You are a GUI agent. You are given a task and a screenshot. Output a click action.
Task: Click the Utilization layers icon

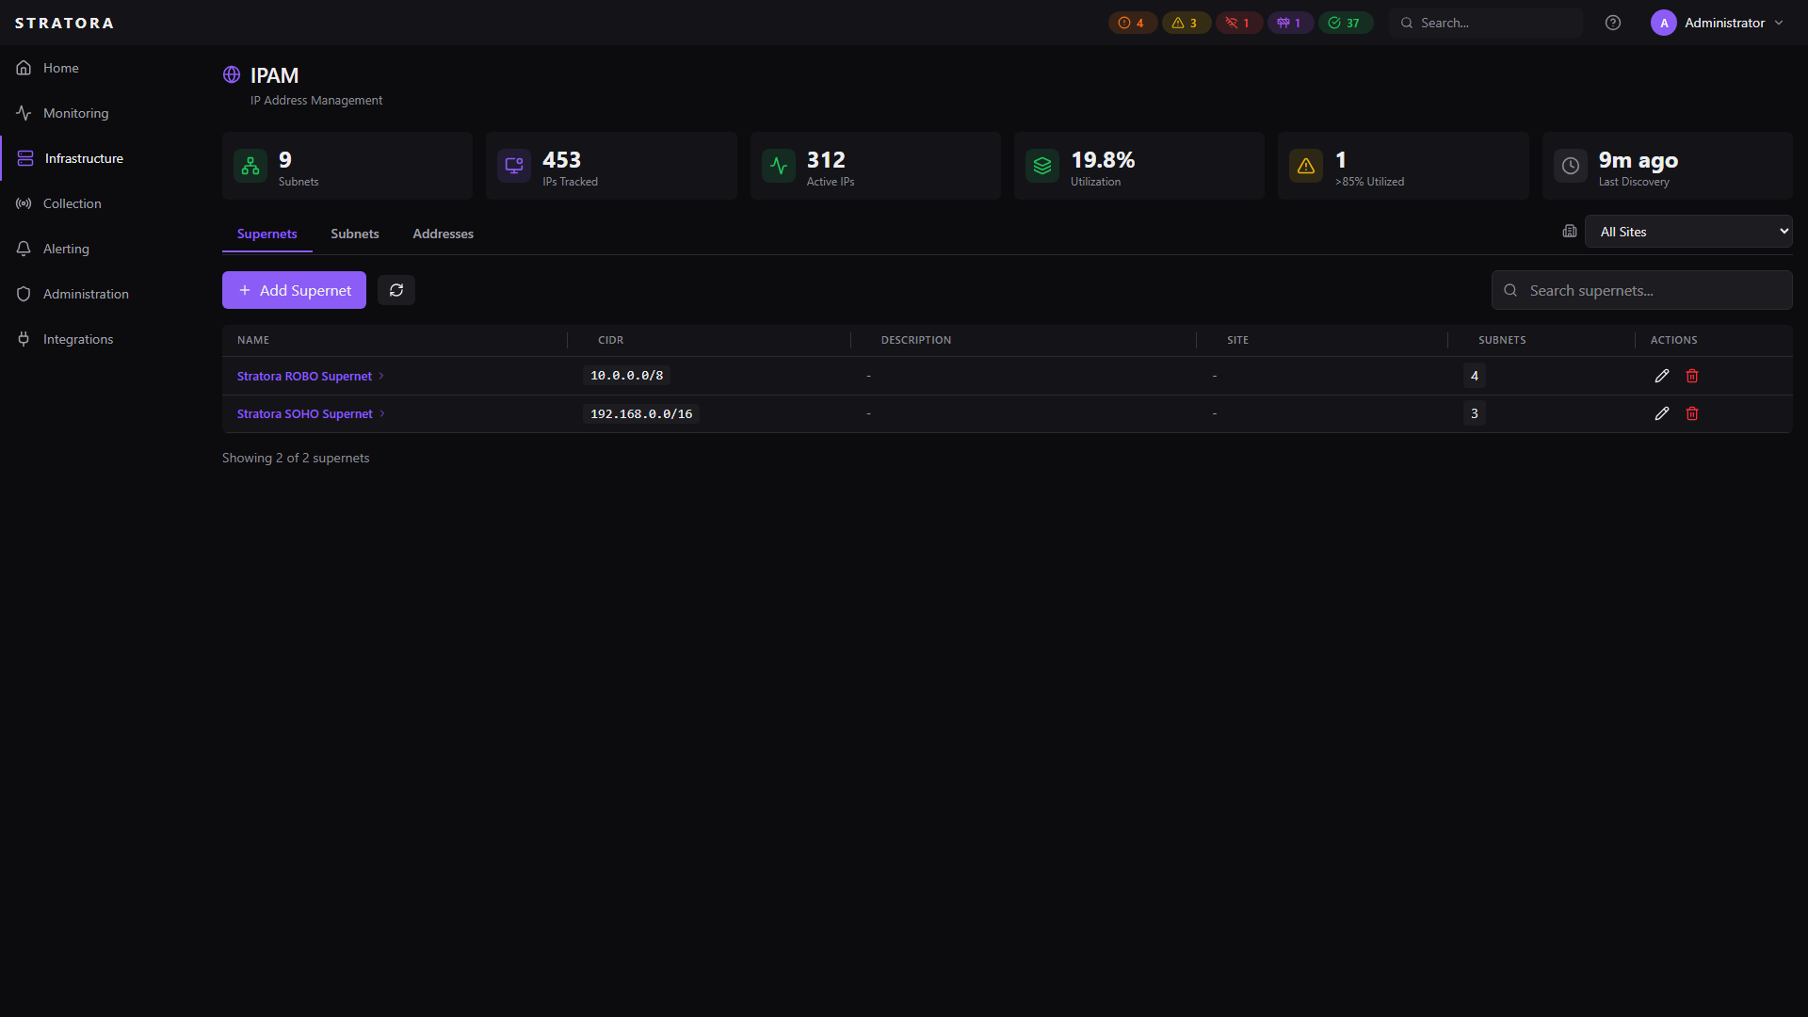tap(1042, 166)
